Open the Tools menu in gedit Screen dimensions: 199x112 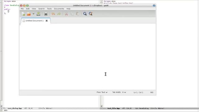click(x=49, y=9)
